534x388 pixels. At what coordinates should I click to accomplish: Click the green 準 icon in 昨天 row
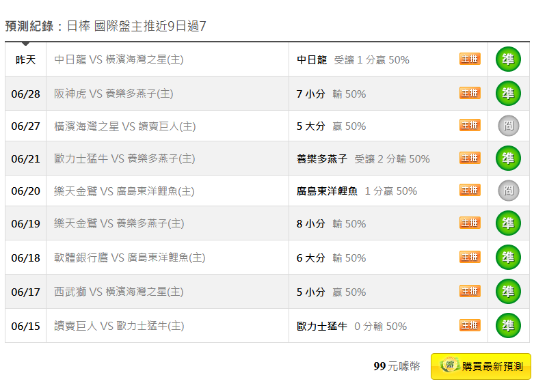(x=508, y=59)
